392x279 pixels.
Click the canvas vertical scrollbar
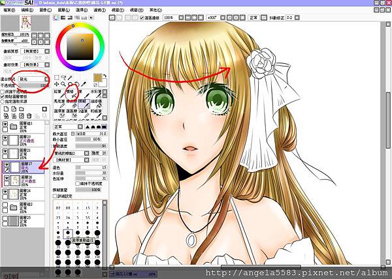point(388,144)
